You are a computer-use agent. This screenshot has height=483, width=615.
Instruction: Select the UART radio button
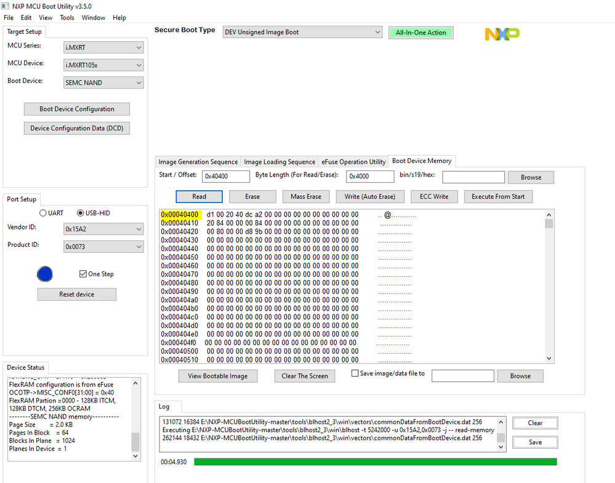click(x=42, y=213)
